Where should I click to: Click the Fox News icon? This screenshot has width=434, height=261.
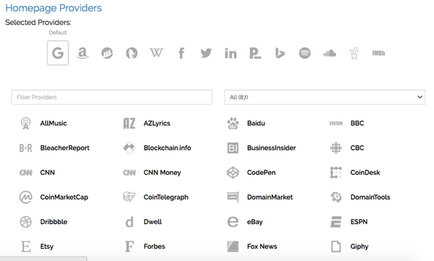click(x=233, y=246)
